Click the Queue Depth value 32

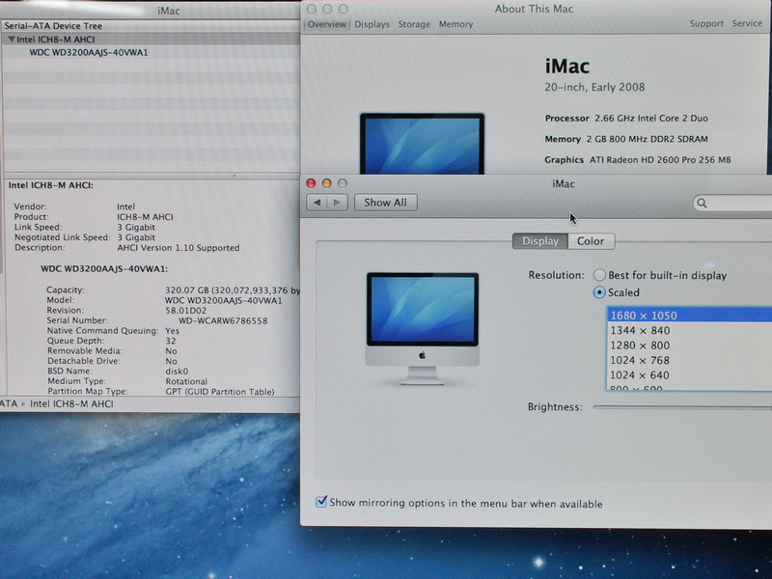171,341
